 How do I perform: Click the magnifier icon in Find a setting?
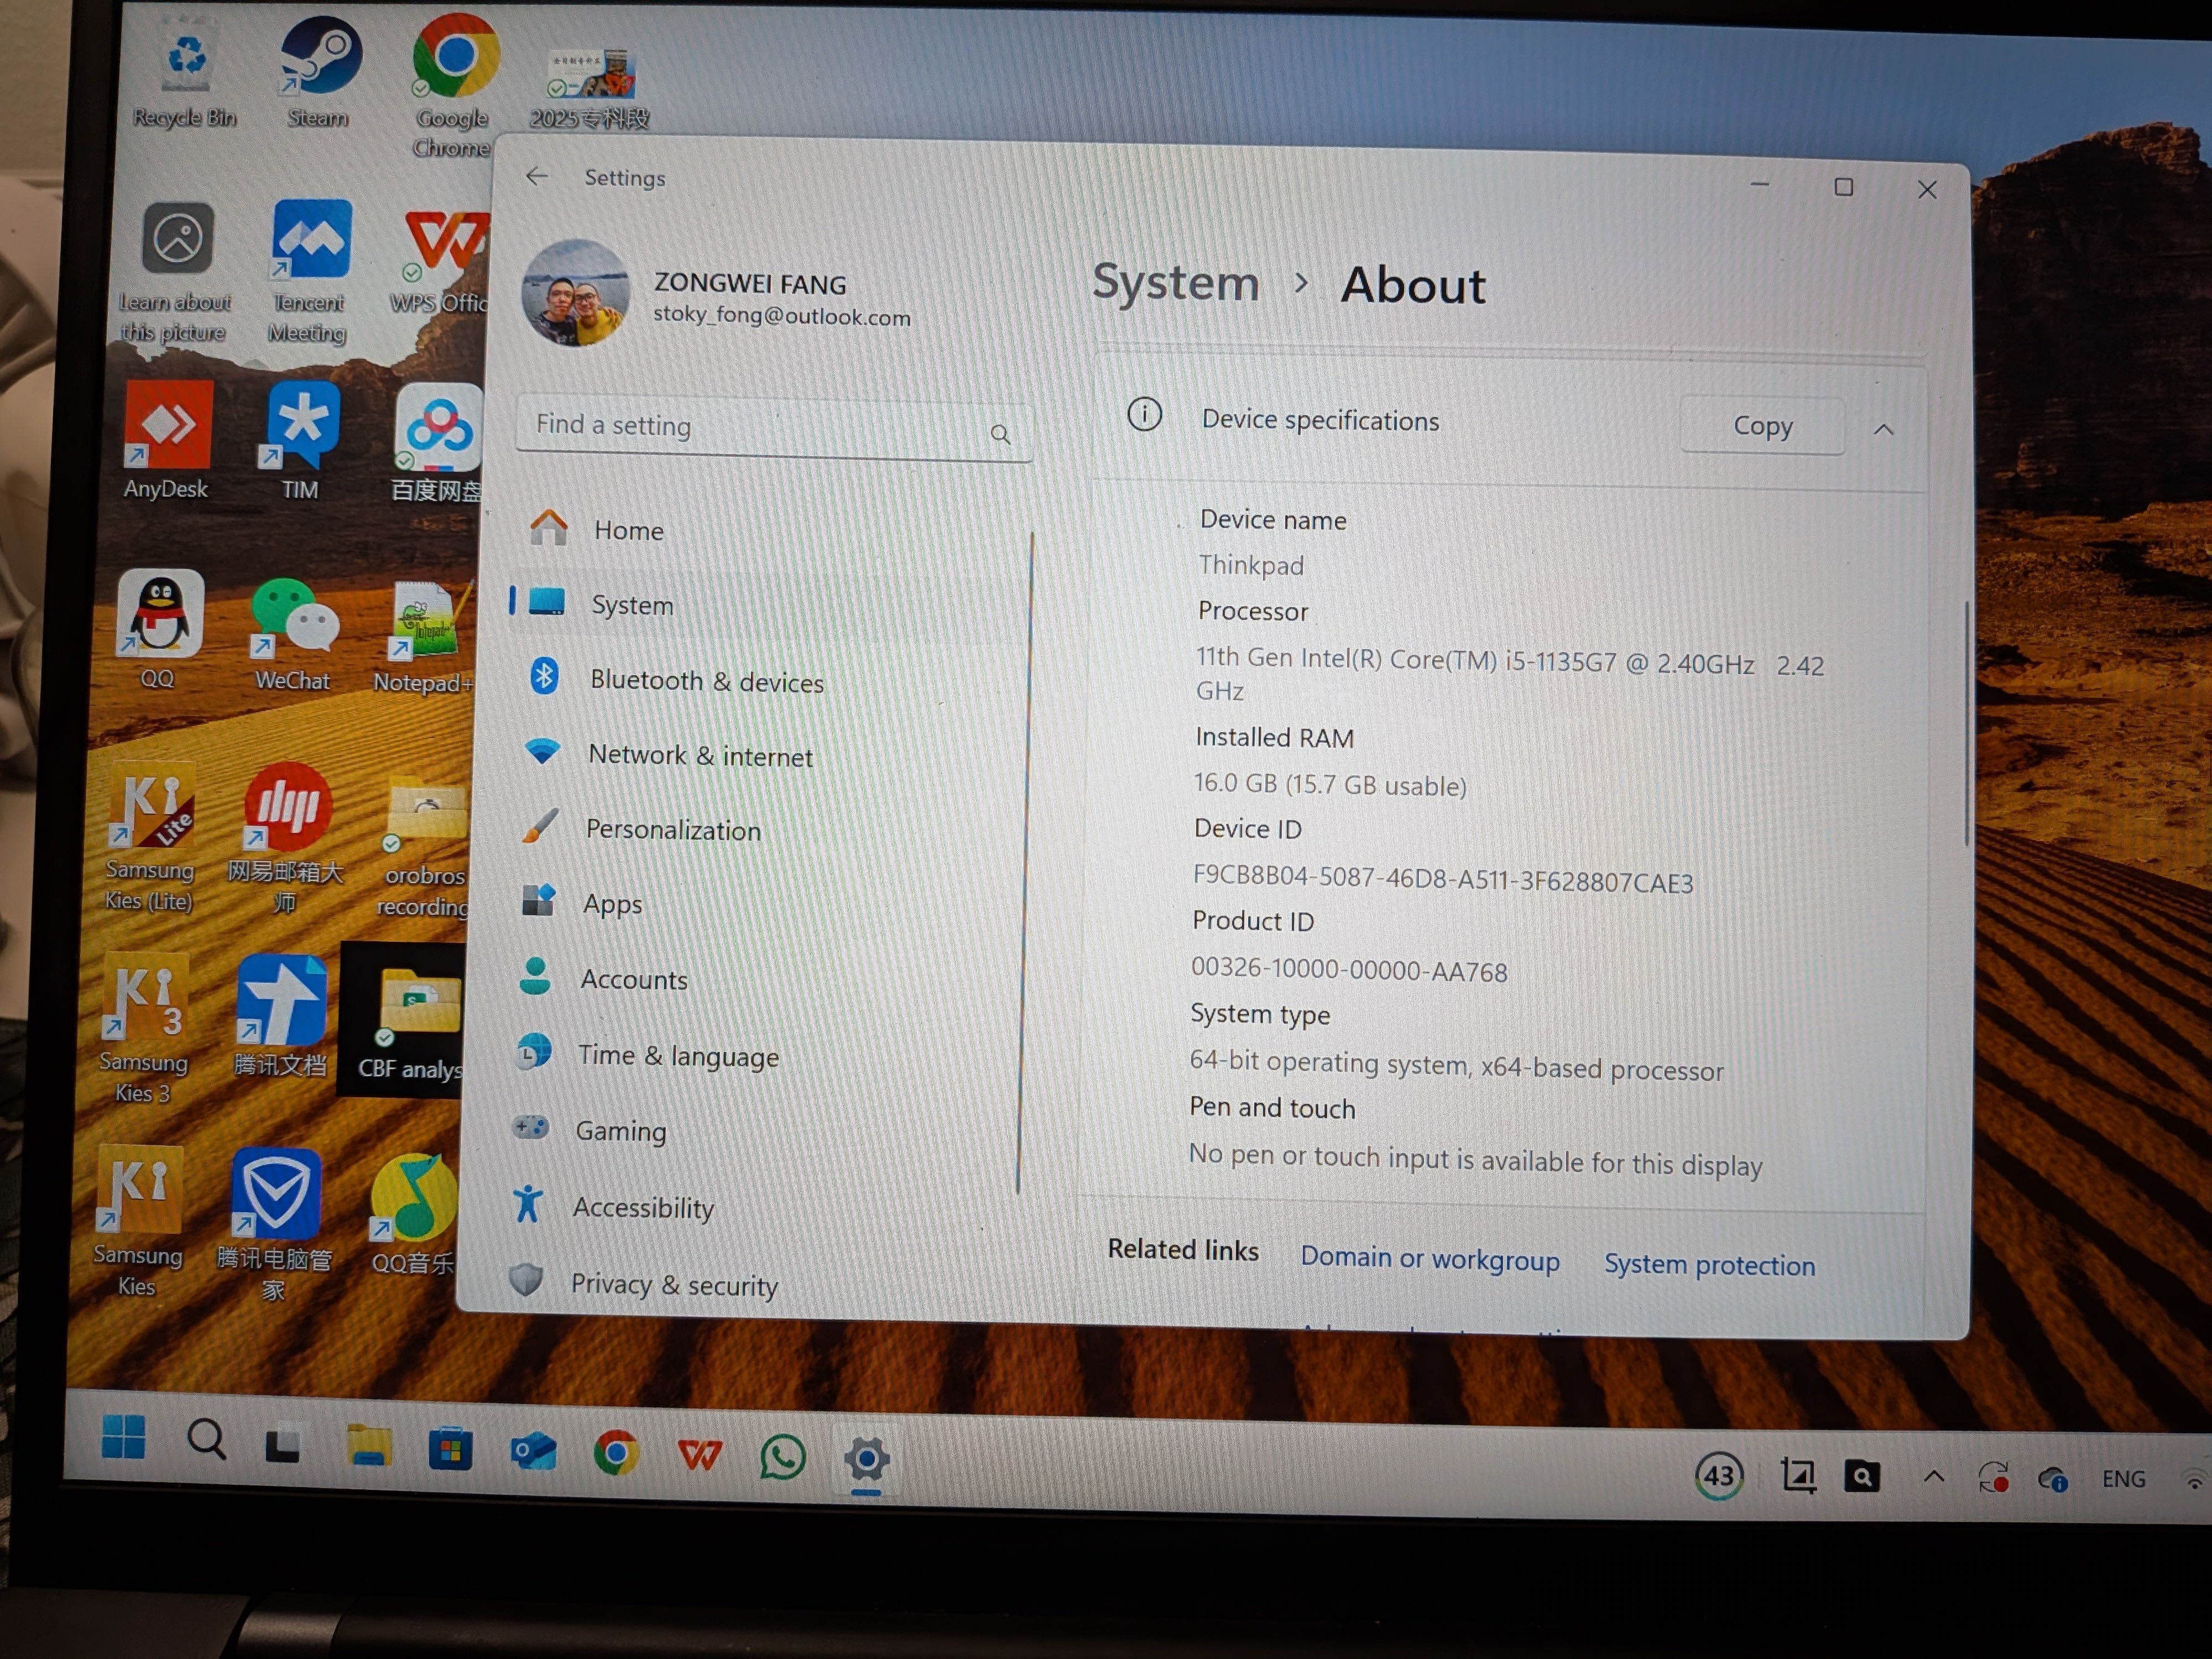pyautogui.click(x=1000, y=434)
